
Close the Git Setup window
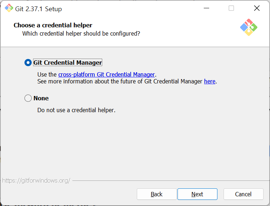257,8
